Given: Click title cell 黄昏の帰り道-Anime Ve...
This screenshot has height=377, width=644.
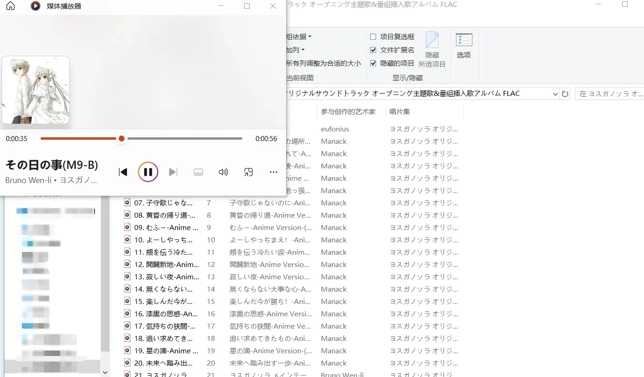Looking at the screenshot, I should pos(270,215).
